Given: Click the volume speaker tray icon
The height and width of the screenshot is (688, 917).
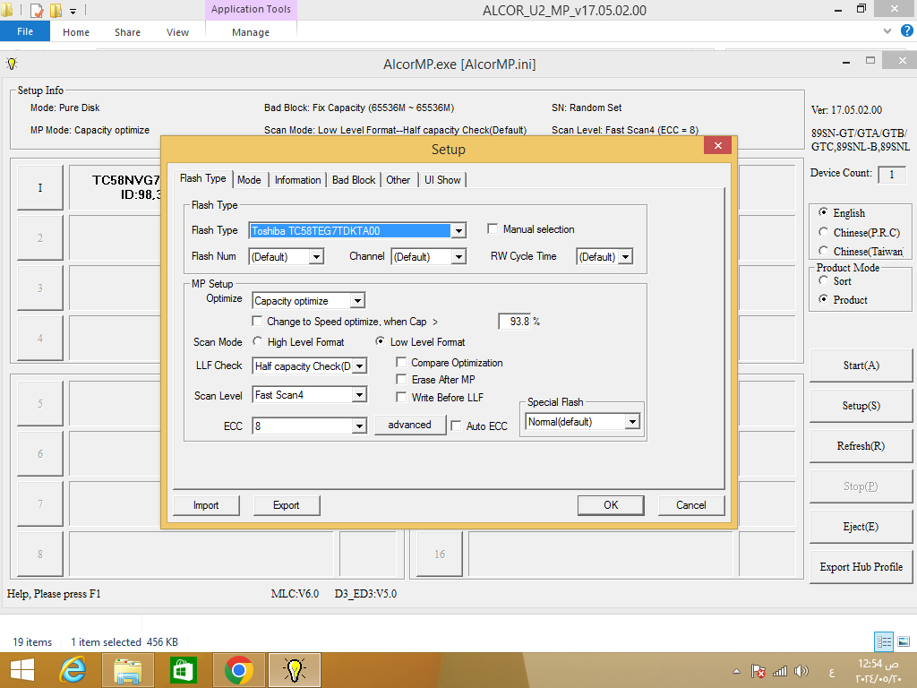Looking at the screenshot, I should click(801, 671).
